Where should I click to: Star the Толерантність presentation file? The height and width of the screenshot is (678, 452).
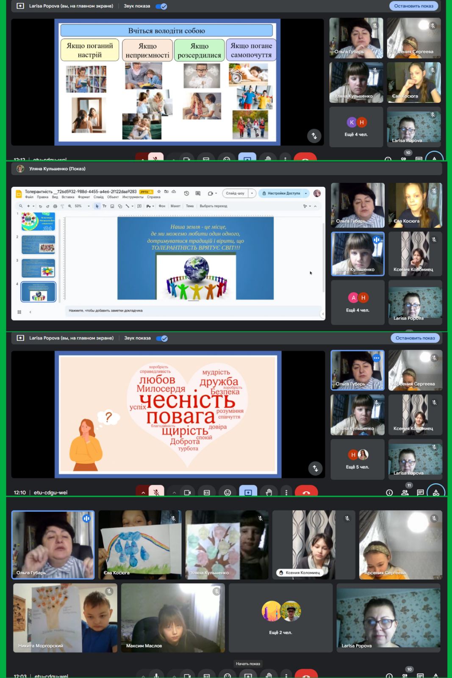click(x=159, y=192)
